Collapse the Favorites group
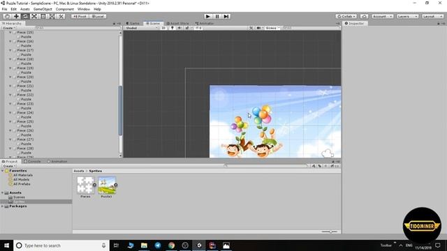 pos(3,171)
